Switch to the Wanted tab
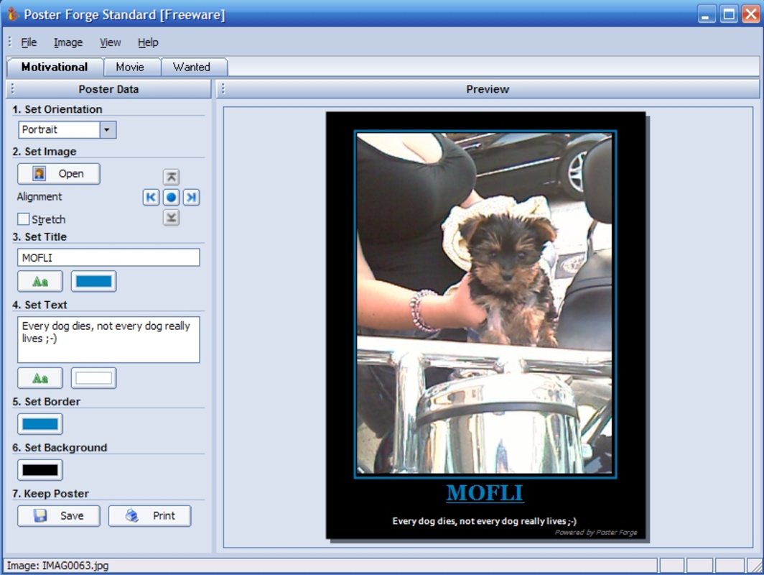Image resolution: width=764 pixels, height=575 pixels. tap(193, 67)
